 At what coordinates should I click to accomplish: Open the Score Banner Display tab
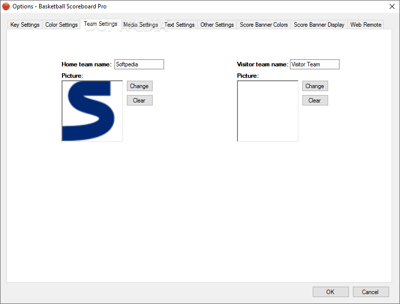click(x=319, y=25)
